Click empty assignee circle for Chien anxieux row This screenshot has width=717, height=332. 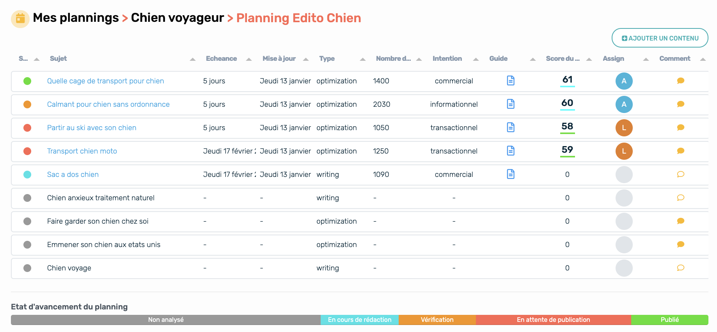pyautogui.click(x=624, y=198)
